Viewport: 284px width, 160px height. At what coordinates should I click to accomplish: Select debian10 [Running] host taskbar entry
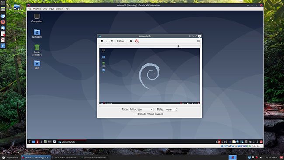coord(35,157)
